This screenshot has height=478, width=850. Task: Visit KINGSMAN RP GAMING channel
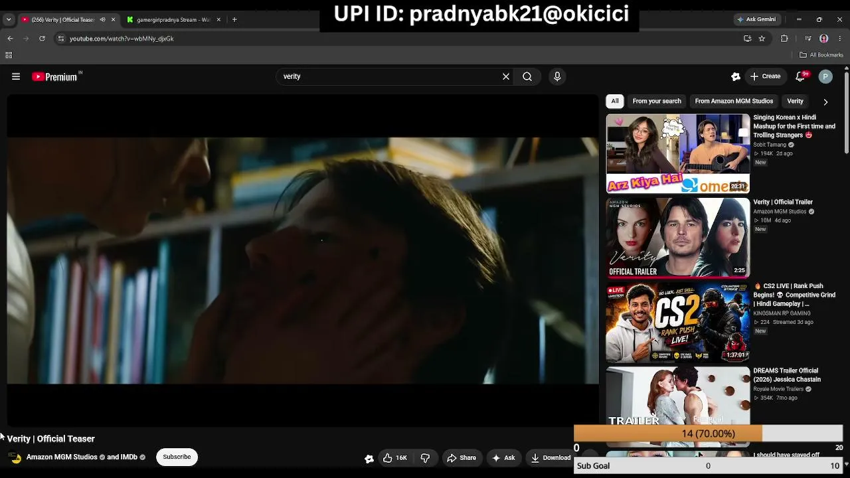(x=782, y=313)
